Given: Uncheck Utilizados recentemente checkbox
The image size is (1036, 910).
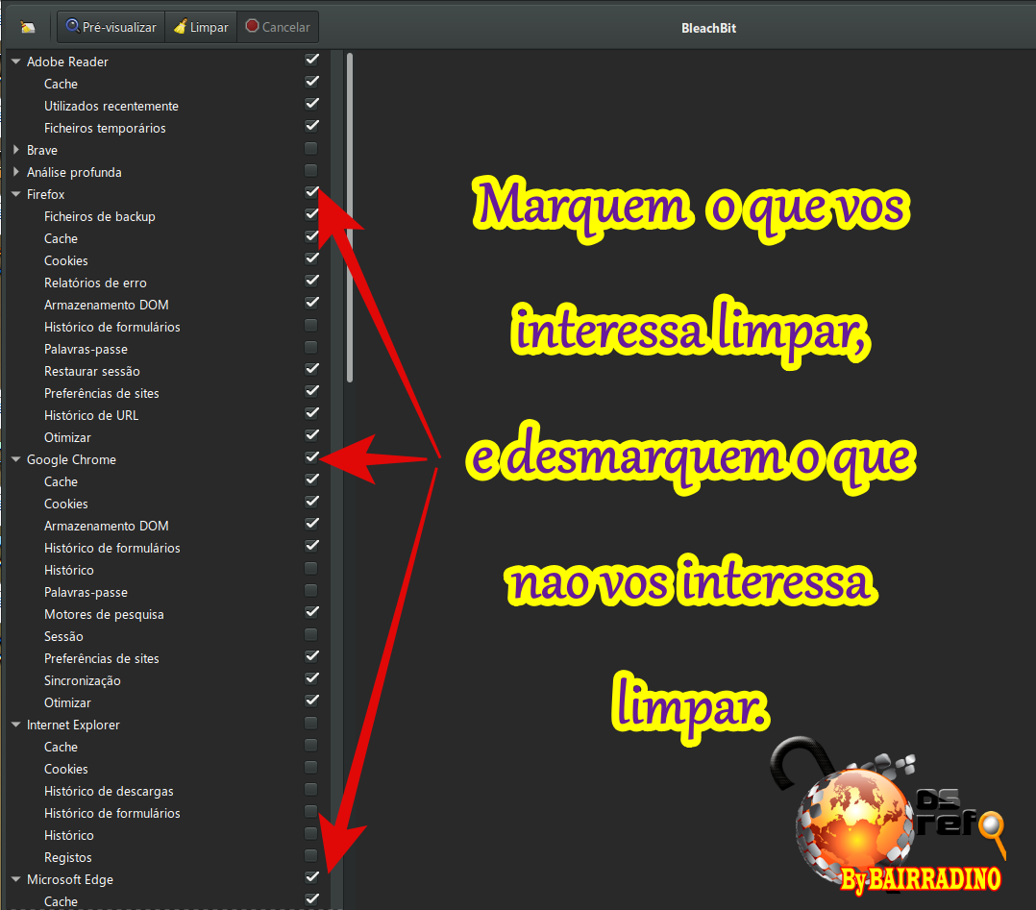Looking at the screenshot, I should pos(311,105).
